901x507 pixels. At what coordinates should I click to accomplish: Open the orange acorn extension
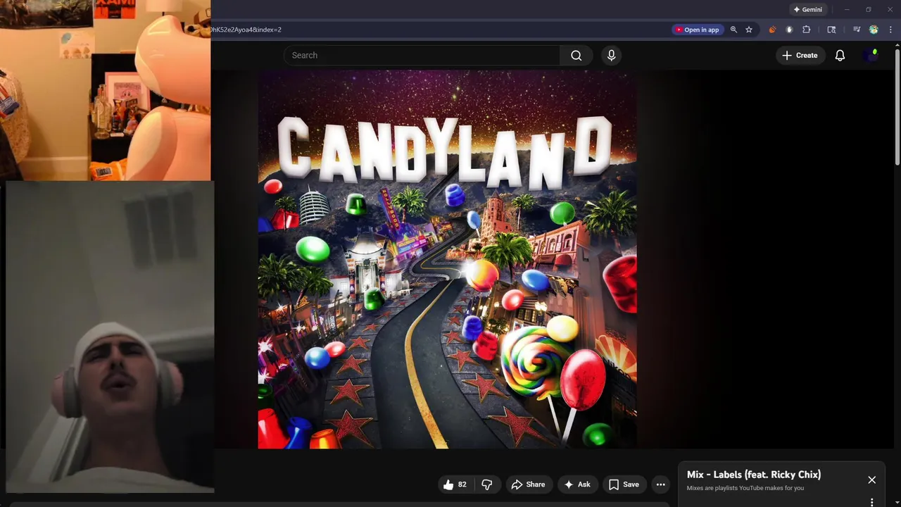pyautogui.click(x=772, y=30)
